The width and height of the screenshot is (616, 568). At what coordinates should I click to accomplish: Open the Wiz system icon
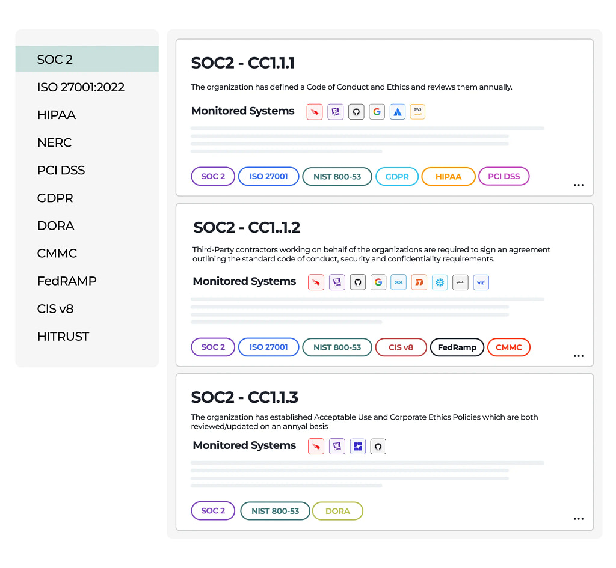tap(481, 282)
